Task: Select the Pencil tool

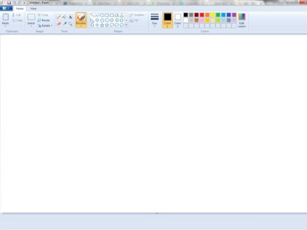Action: click(59, 17)
